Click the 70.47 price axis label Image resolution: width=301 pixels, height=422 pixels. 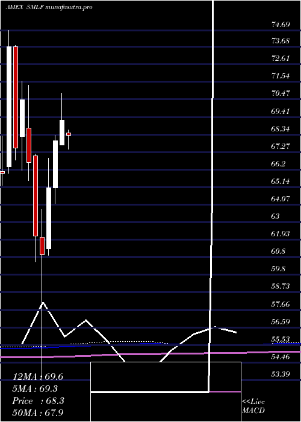(281, 93)
